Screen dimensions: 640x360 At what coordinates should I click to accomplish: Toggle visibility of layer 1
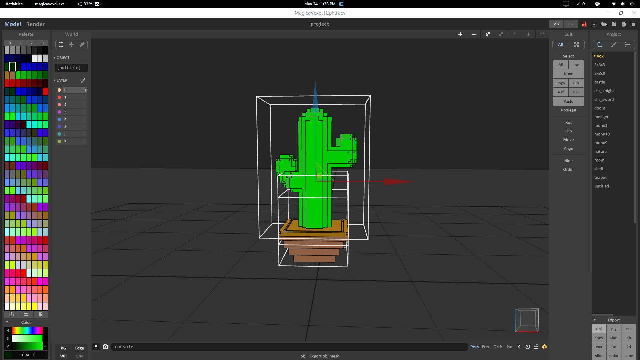[59, 97]
